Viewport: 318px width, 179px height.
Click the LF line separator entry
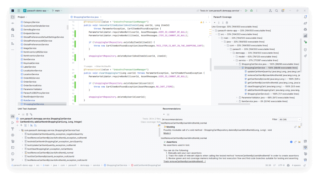pos(274,165)
